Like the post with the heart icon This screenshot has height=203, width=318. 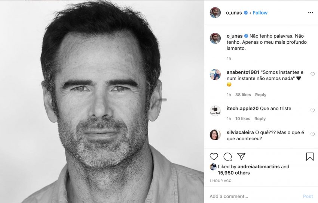click(x=214, y=157)
